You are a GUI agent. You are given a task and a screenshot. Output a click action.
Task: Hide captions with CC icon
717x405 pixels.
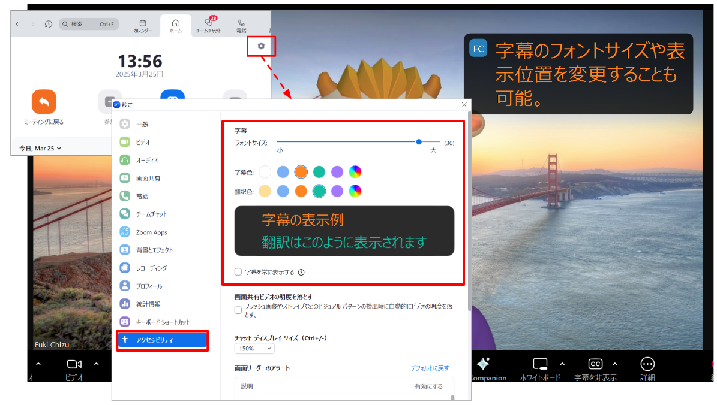[595, 364]
